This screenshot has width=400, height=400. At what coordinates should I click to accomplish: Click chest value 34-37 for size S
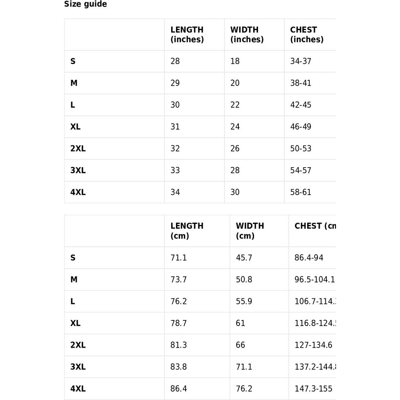tap(300, 61)
